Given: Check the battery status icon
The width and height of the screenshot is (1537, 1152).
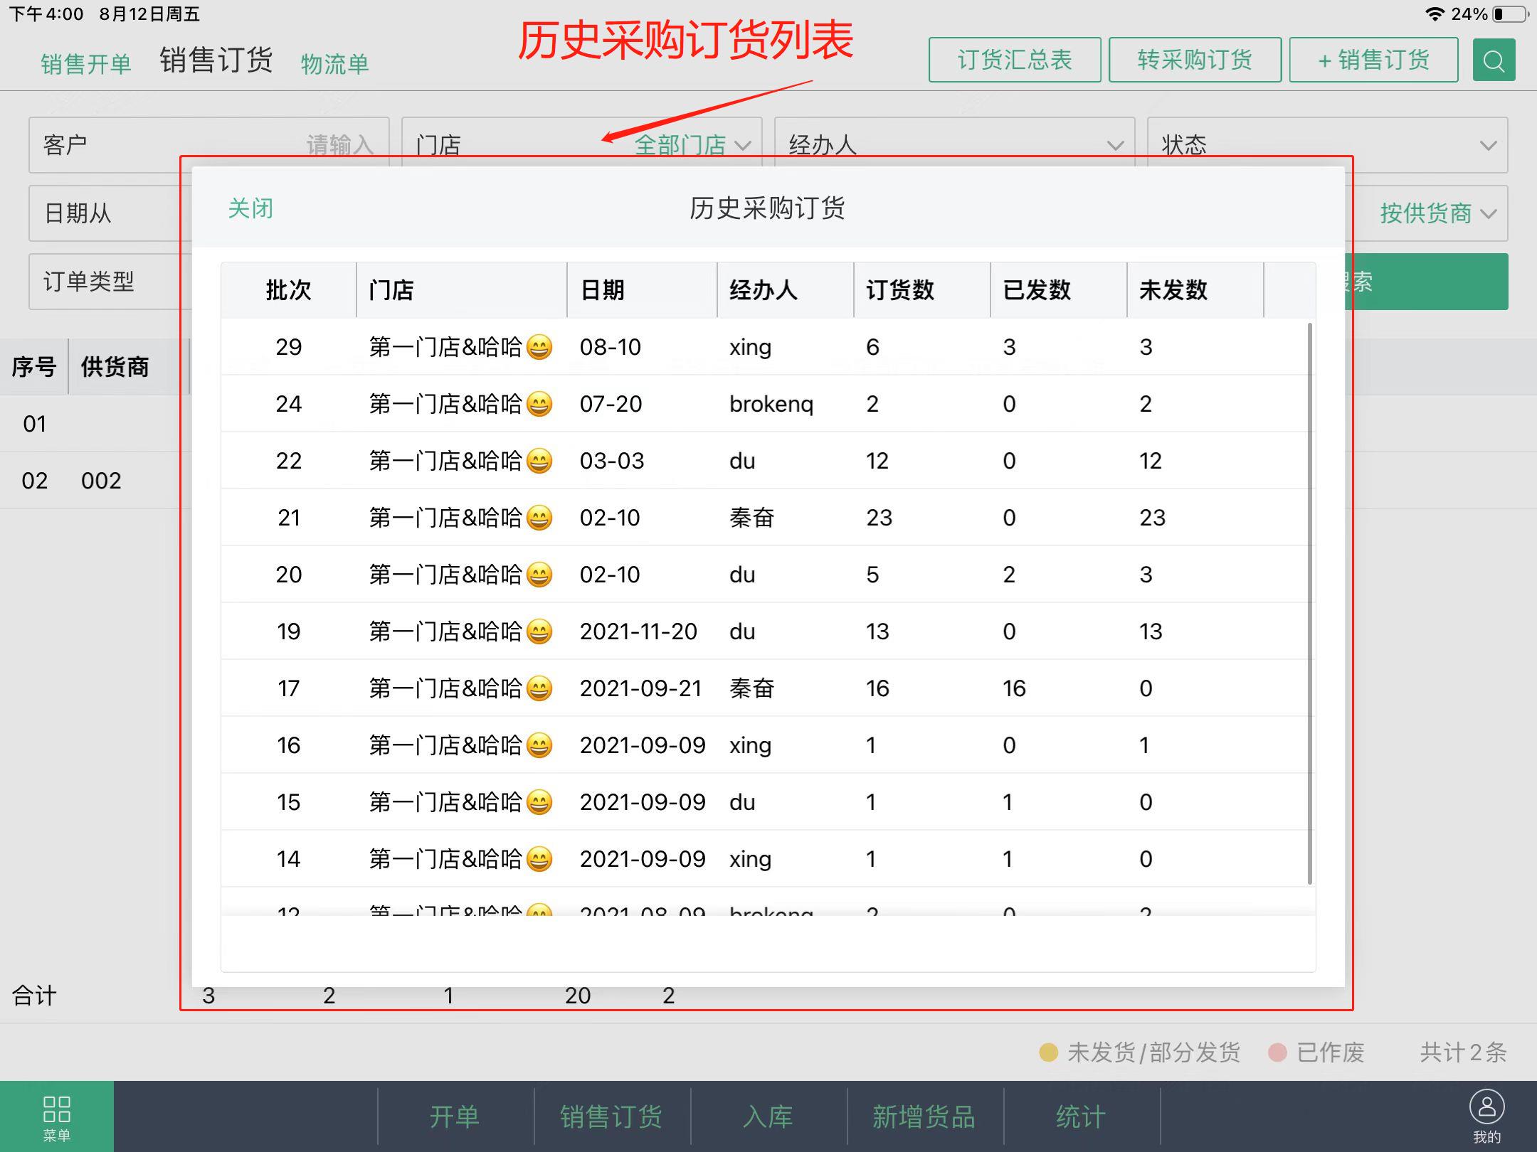Looking at the screenshot, I should 1510,14.
